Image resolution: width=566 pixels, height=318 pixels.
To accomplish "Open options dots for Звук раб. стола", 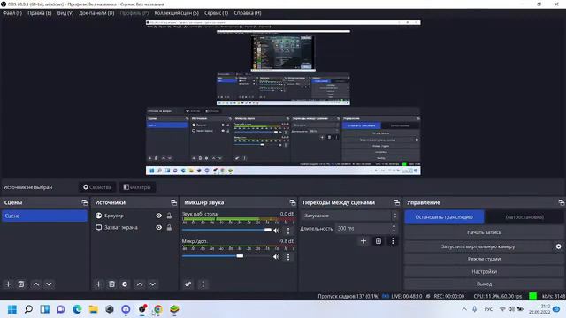I will 288,231.
